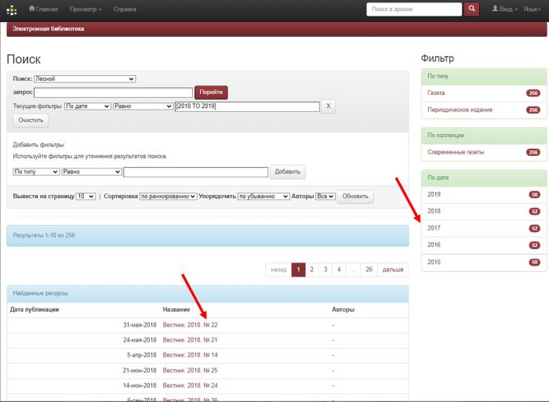
Task: Open the Справка menu item
Action: pos(125,9)
